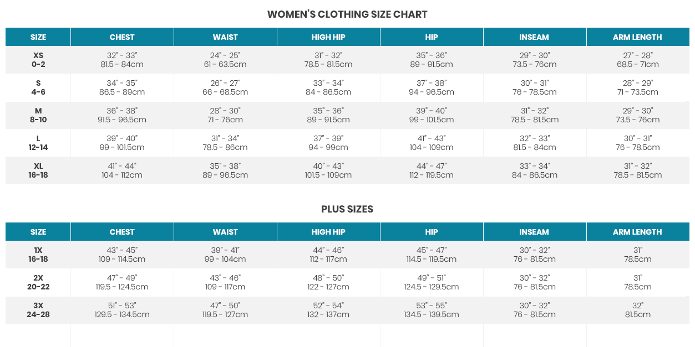
Task: Click the waist measurement for size L 12-14
Action: point(225,143)
